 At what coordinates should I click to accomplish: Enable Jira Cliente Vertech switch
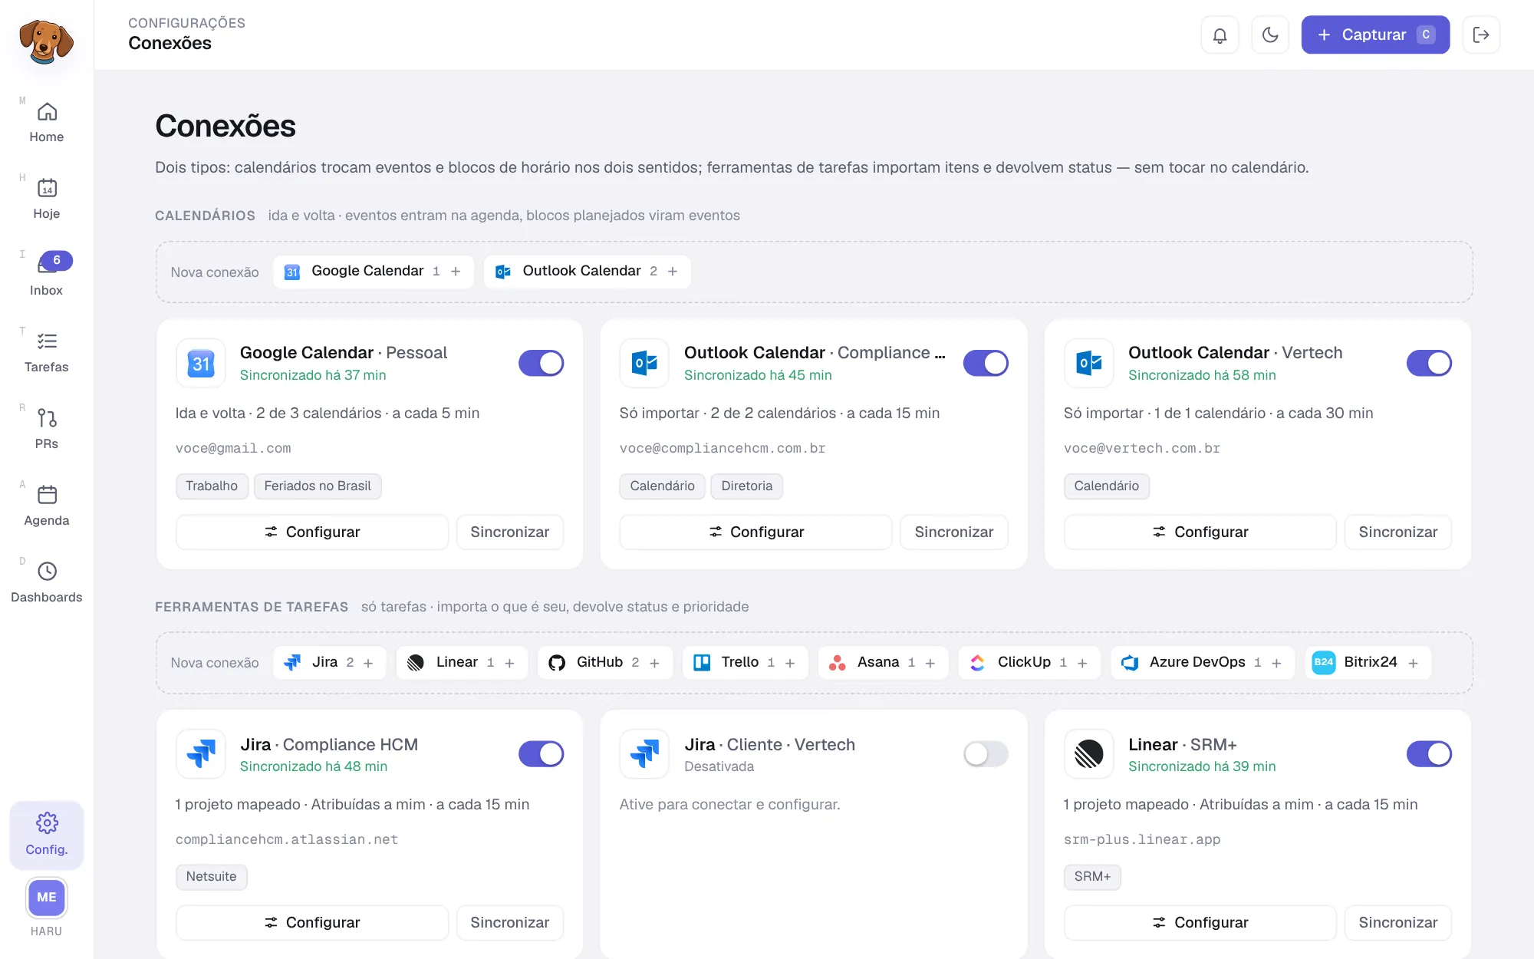pyautogui.click(x=986, y=754)
